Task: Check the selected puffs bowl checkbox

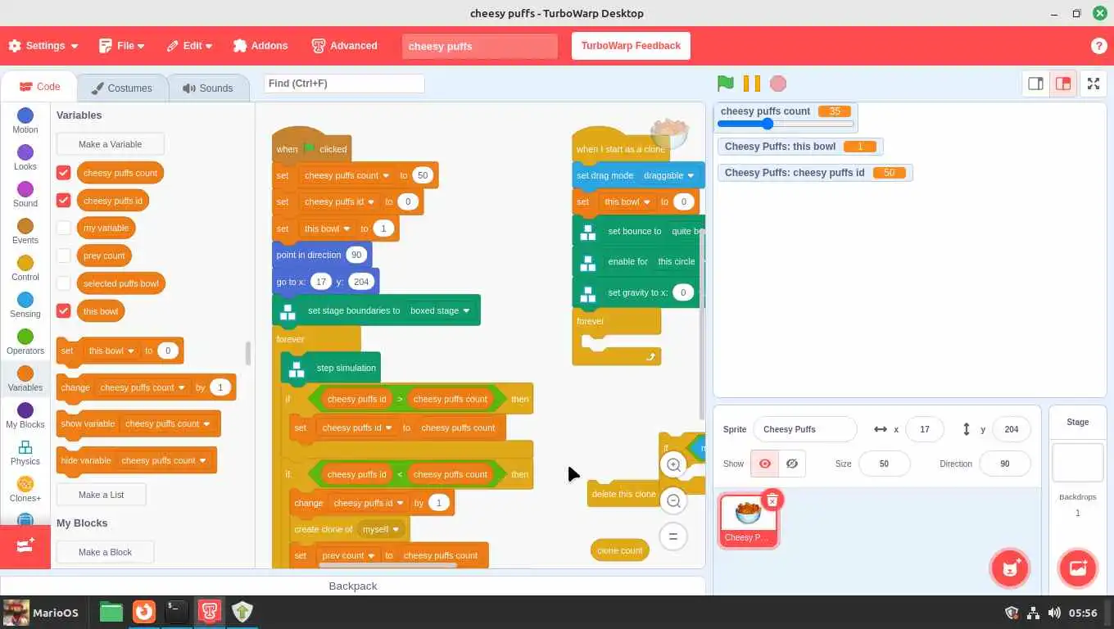Action: [x=63, y=283]
